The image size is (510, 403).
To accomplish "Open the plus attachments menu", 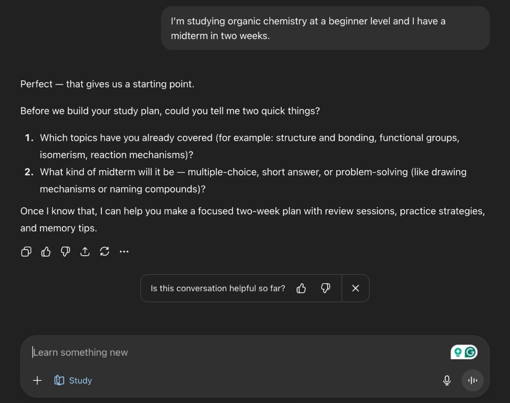I will point(37,381).
